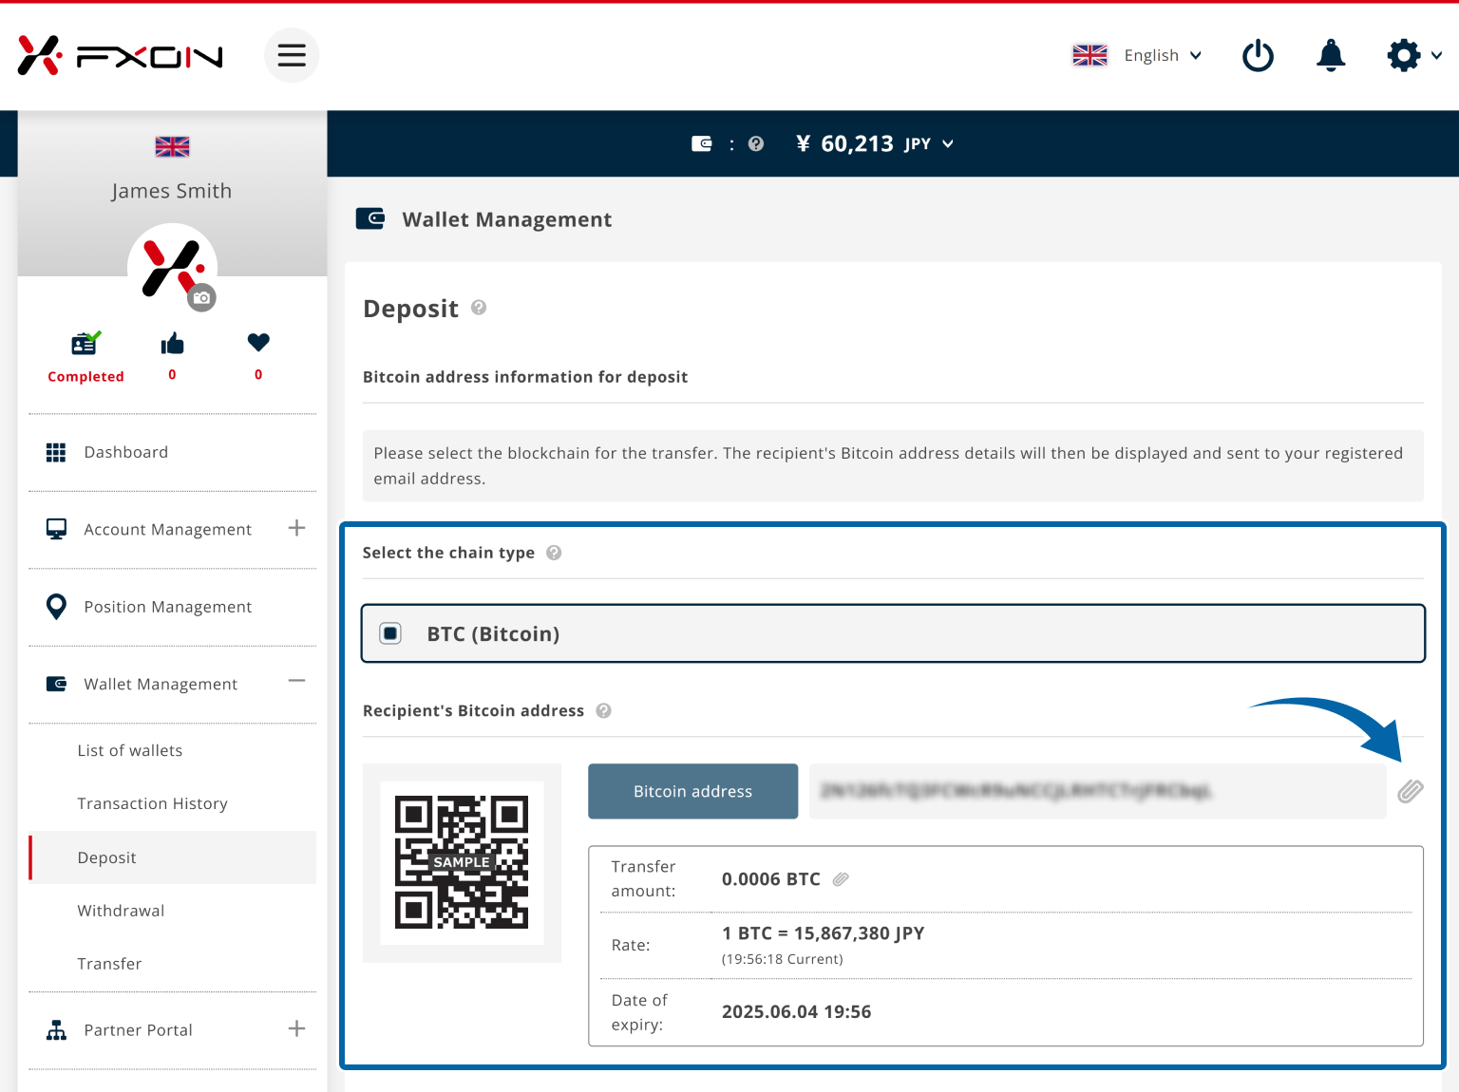Image resolution: width=1459 pixels, height=1092 pixels.
Task: Click expiry date 2025.06.04 19:56
Action: [x=796, y=1012]
